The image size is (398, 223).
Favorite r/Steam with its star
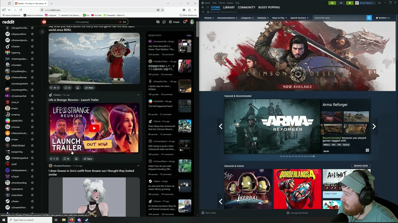pos(32,201)
